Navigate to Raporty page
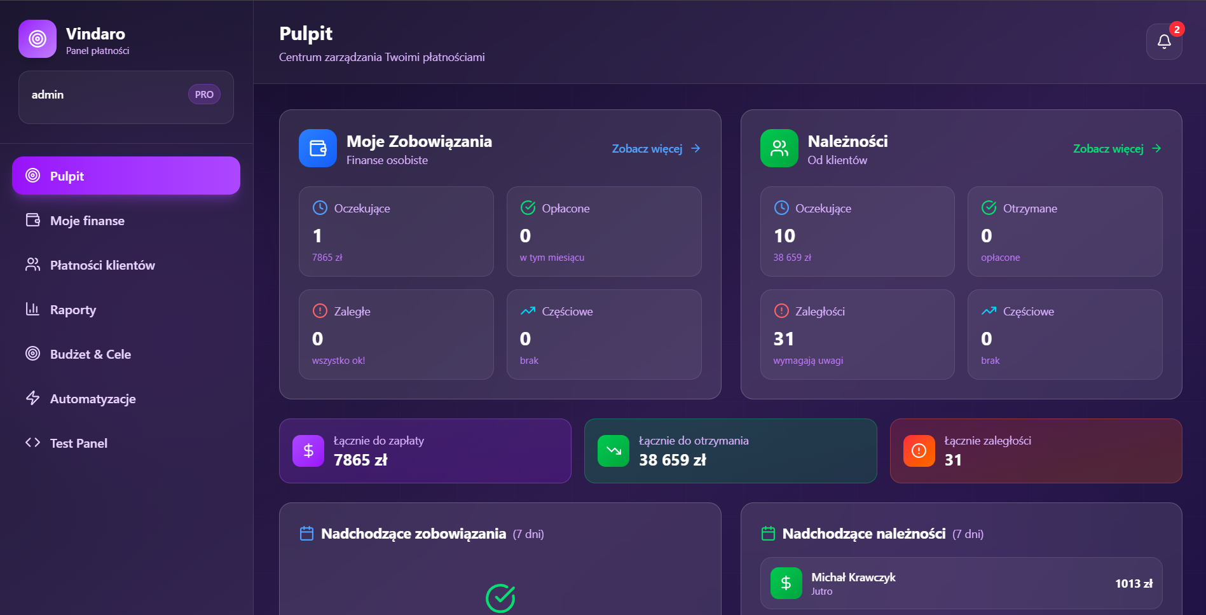 (x=73, y=310)
